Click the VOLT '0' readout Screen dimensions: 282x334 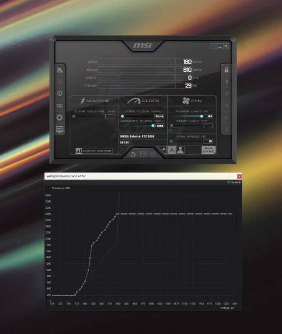(190, 78)
